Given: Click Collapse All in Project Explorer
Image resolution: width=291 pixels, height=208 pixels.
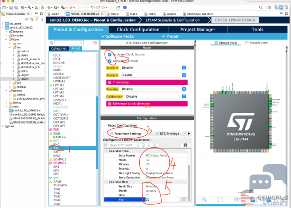Looking at the screenshot, I should 27,19.
